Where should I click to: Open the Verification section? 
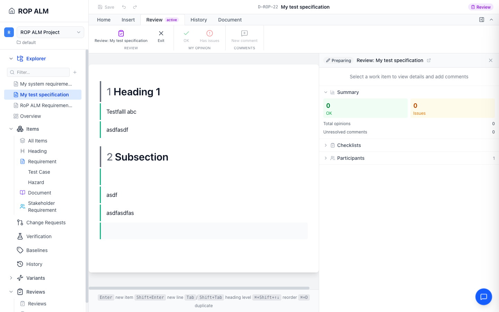pos(39,236)
